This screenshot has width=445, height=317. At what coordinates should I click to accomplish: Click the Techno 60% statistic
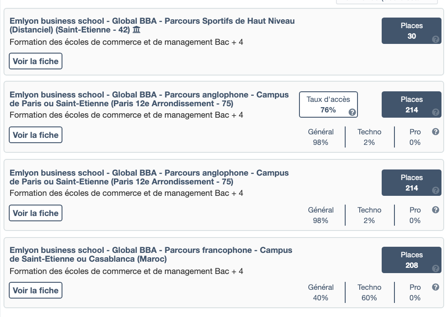click(369, 292)
